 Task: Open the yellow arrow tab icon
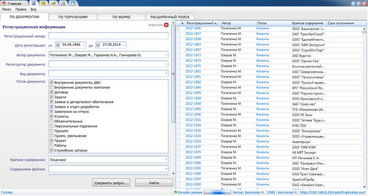click(54, 3)
